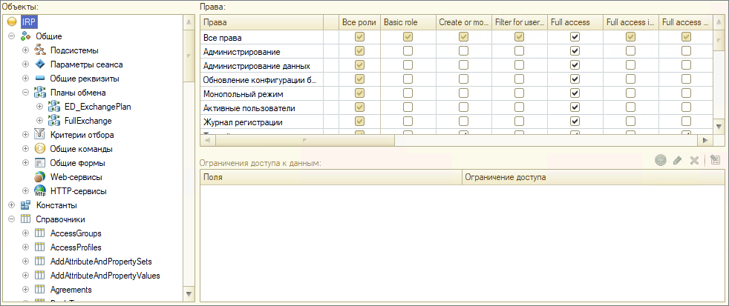Click the Подсистемы subsystem icon

coord(40,50)
